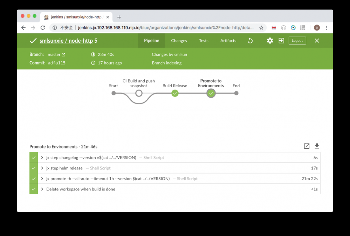The image size is (350, 236).
Task: Click the master branch name
Action: 54,54
